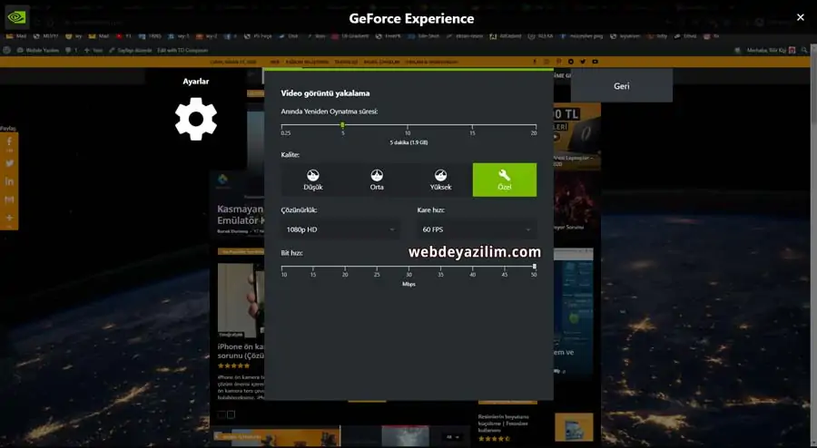Image resolution: width=817 pixels, height=448 pixels.
Task: Click the plus icon in side share bar
Action: pyautogui.click(x=9, y=218)
